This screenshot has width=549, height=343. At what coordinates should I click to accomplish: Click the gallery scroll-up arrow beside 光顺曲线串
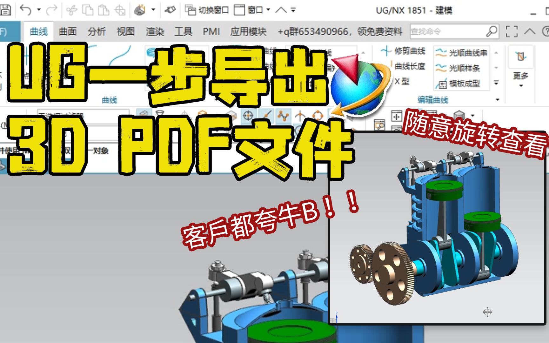[x=496, y=53]
